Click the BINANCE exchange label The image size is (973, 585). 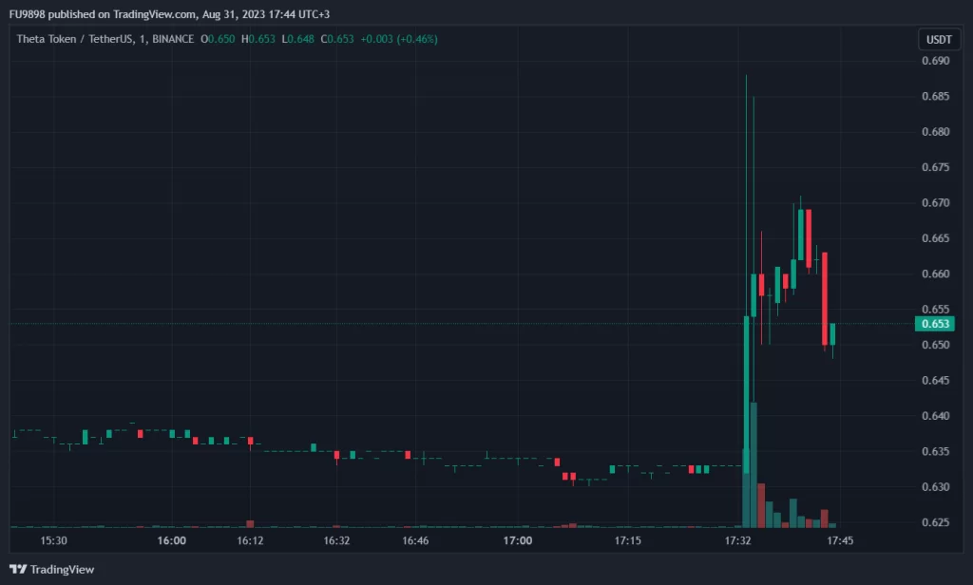tap(171, 39)
